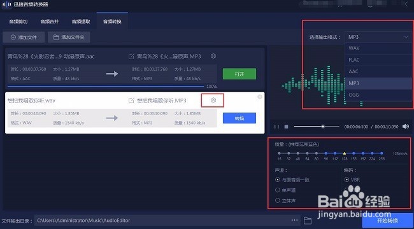Click output name 青鸟%28《火...漫原声.MP3
This screenshot has width=414, height=229.
tap(169, 57)
